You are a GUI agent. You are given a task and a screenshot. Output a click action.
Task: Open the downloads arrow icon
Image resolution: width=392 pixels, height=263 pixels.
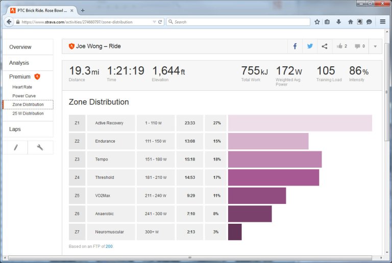[338, 22]
